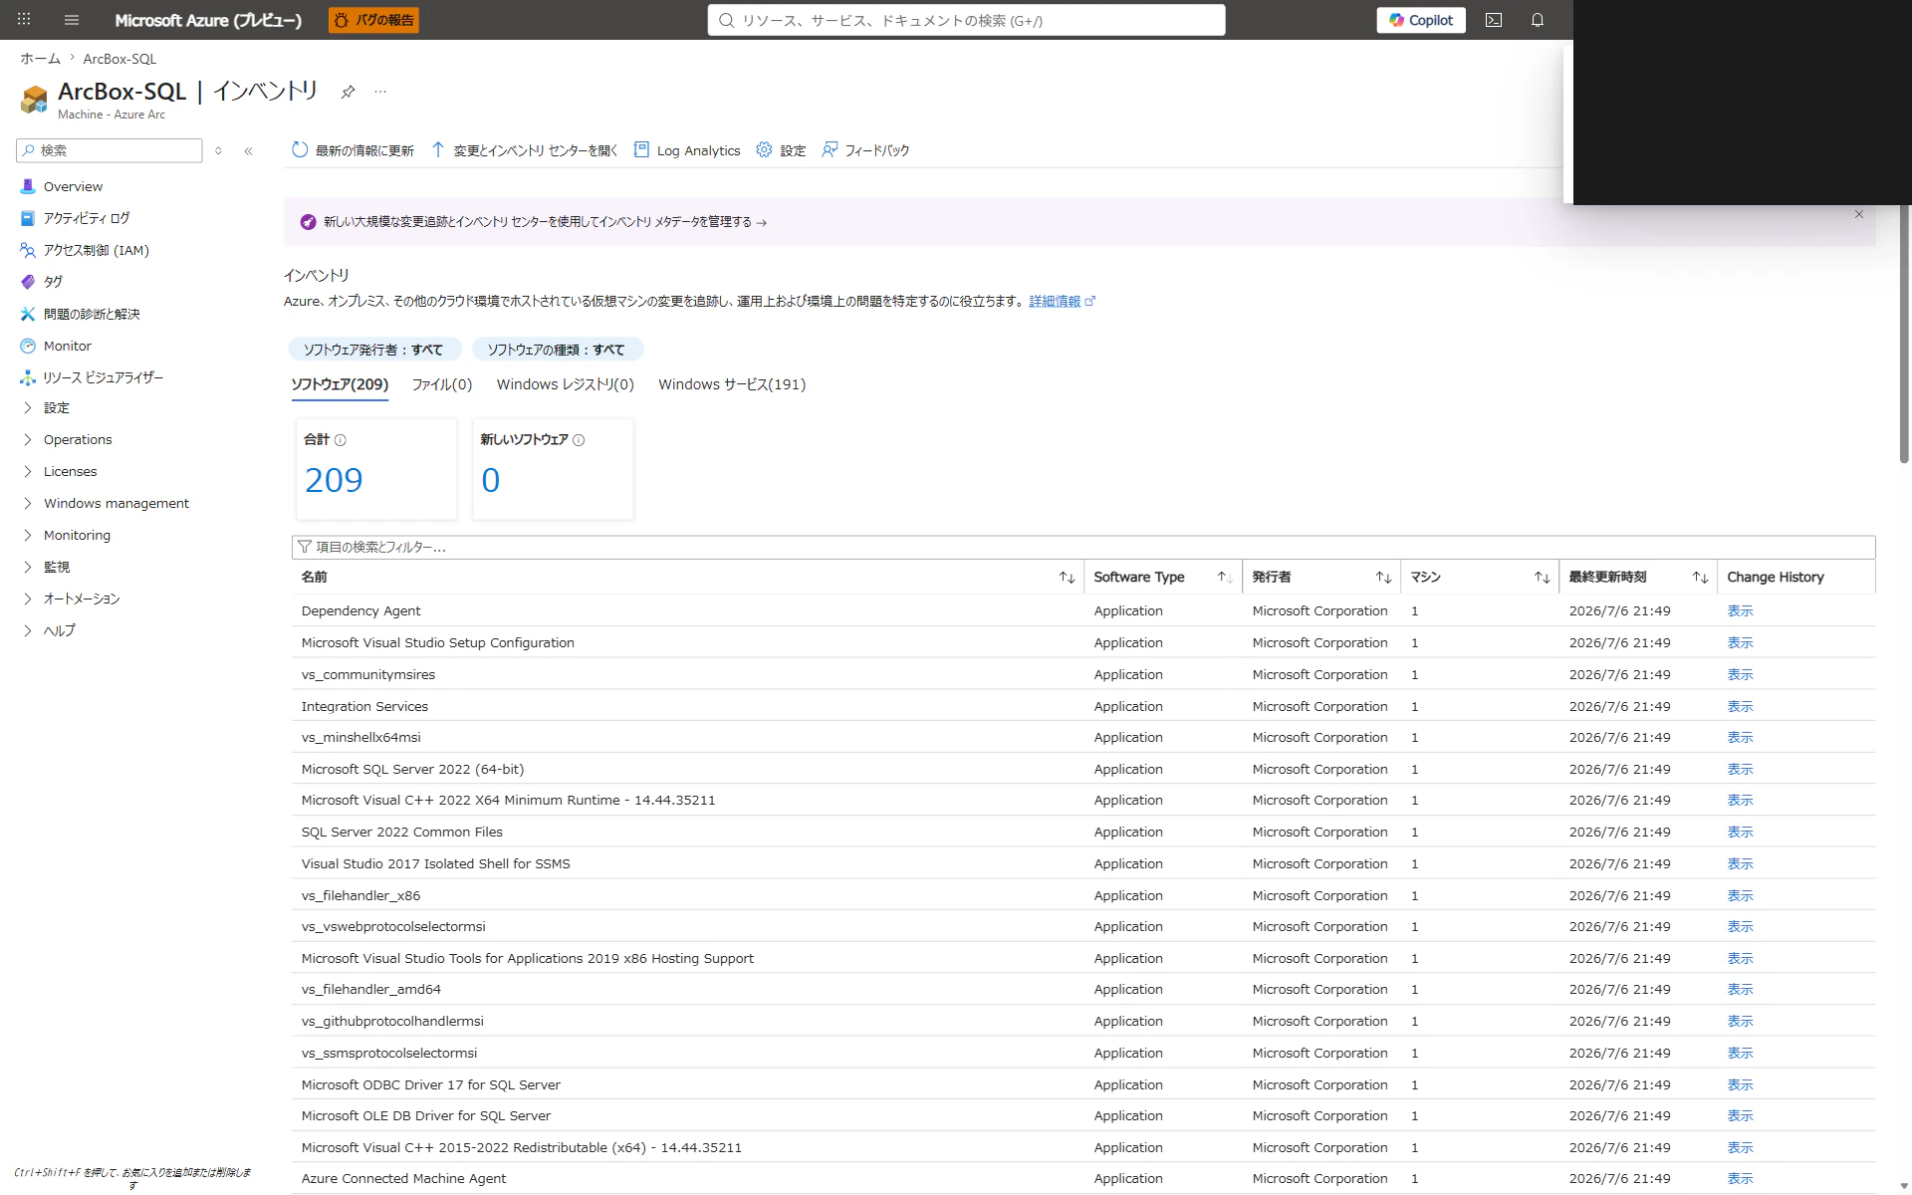Open タグ in the sidebar
Image resolution: width=1912 pixels, height=1195 pixels.
click(53, 282)
